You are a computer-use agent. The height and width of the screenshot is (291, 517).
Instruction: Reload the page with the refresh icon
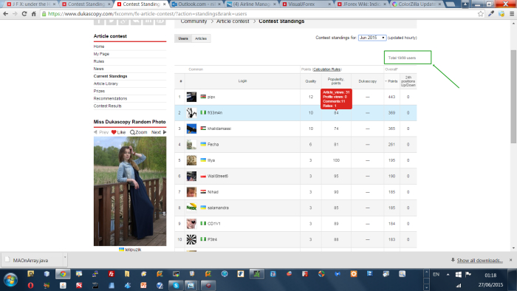[24, 14]
